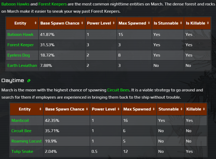Open Earth Leviathan entity page
The image size is (216, 159).
[22, 66]
